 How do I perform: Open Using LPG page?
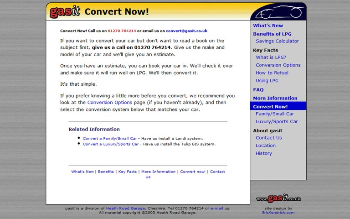pos(267,81)
